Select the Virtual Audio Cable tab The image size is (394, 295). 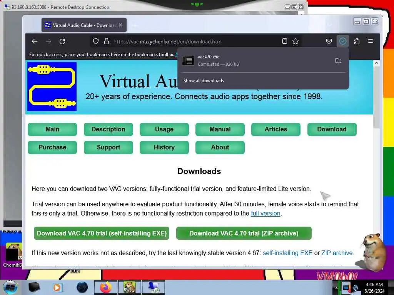(x=84, y=25)
